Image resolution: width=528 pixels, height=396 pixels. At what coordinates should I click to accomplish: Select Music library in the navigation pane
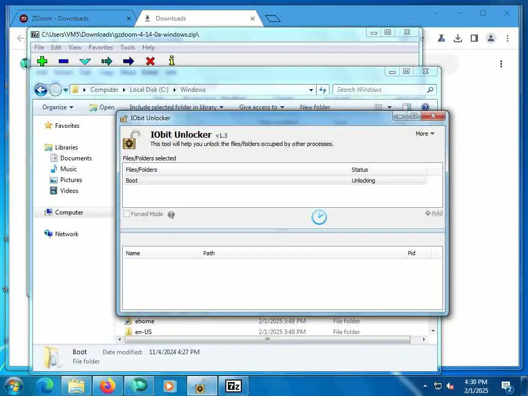coord(69,169)
